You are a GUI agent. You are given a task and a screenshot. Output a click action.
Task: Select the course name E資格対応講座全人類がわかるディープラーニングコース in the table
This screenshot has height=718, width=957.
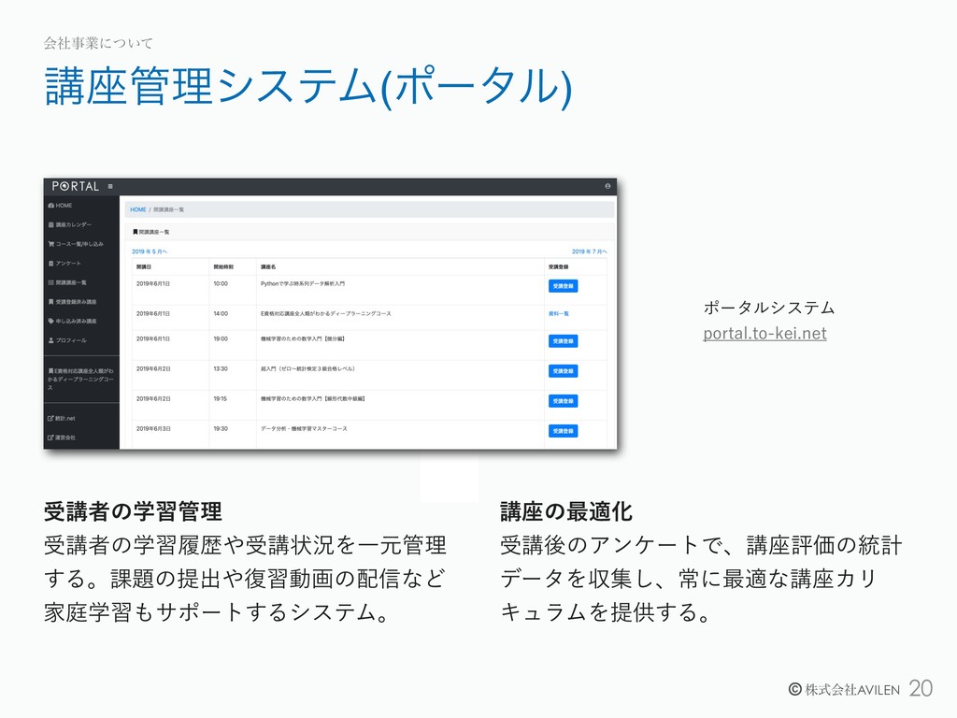(326, 314)
